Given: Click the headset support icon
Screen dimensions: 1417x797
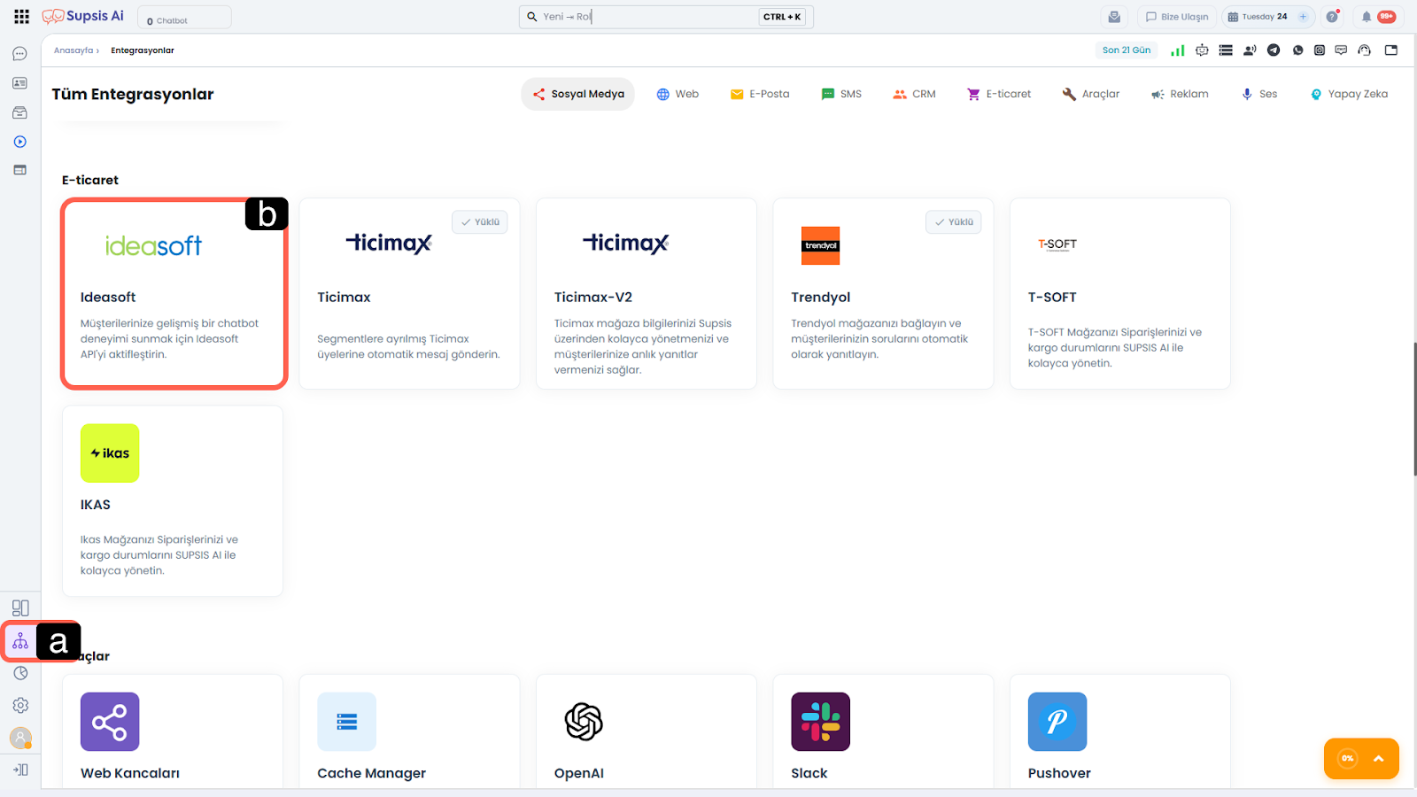Looking at the screenshot, I should pos(1365,50).
